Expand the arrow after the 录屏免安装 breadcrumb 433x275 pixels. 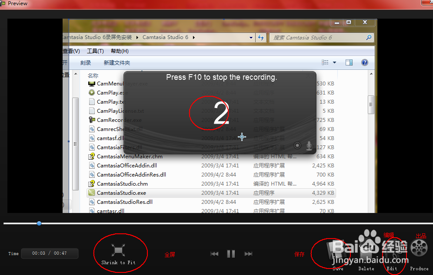[x=137, y=37]
